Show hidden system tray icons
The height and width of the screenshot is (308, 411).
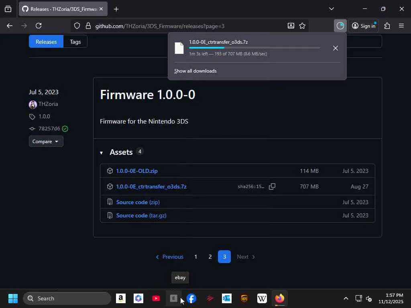tap(346, 298)
